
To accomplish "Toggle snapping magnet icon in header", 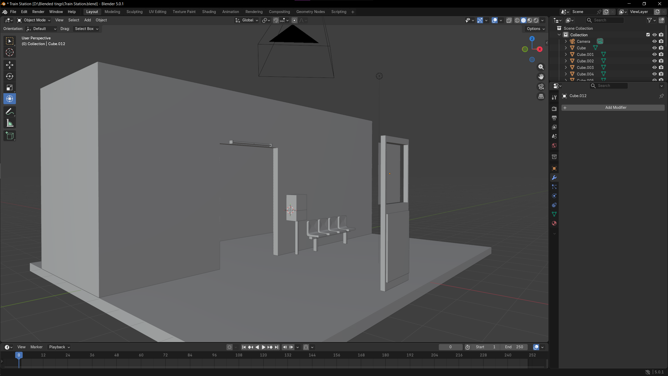I will pyautogui.click(x=276, y=20).
